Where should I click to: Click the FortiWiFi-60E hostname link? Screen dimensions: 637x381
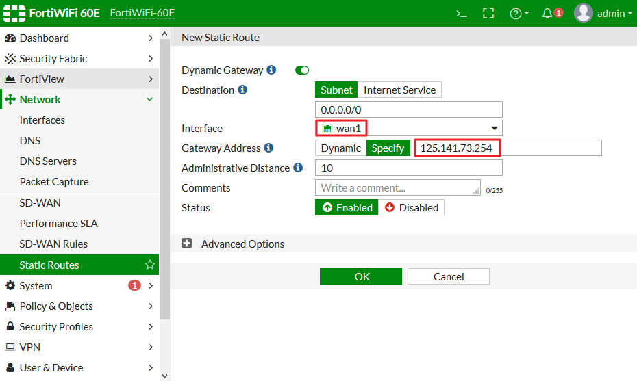tap(142, 14)
